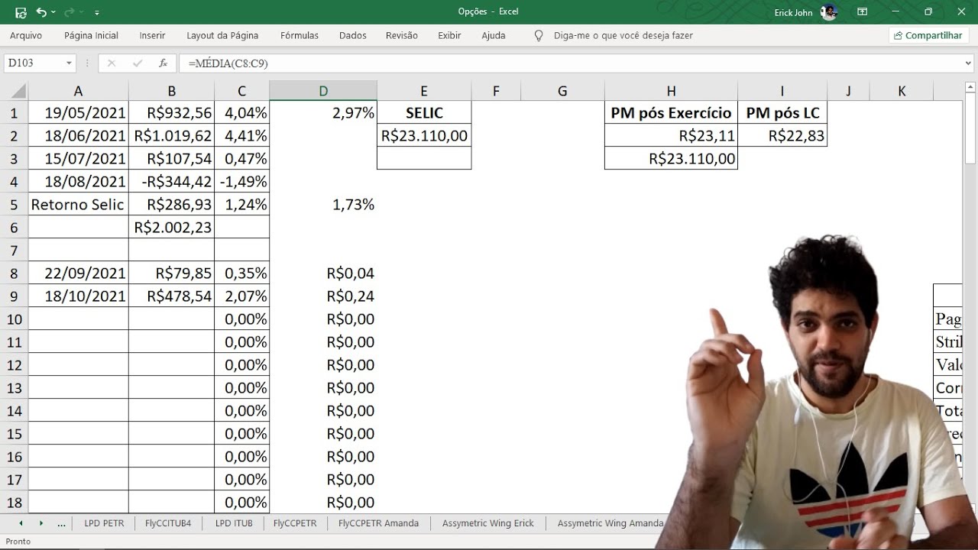Click cell with R$2.002,23
Image resolution: width=978 pixels, height=550 pixels.
(171, 228)
